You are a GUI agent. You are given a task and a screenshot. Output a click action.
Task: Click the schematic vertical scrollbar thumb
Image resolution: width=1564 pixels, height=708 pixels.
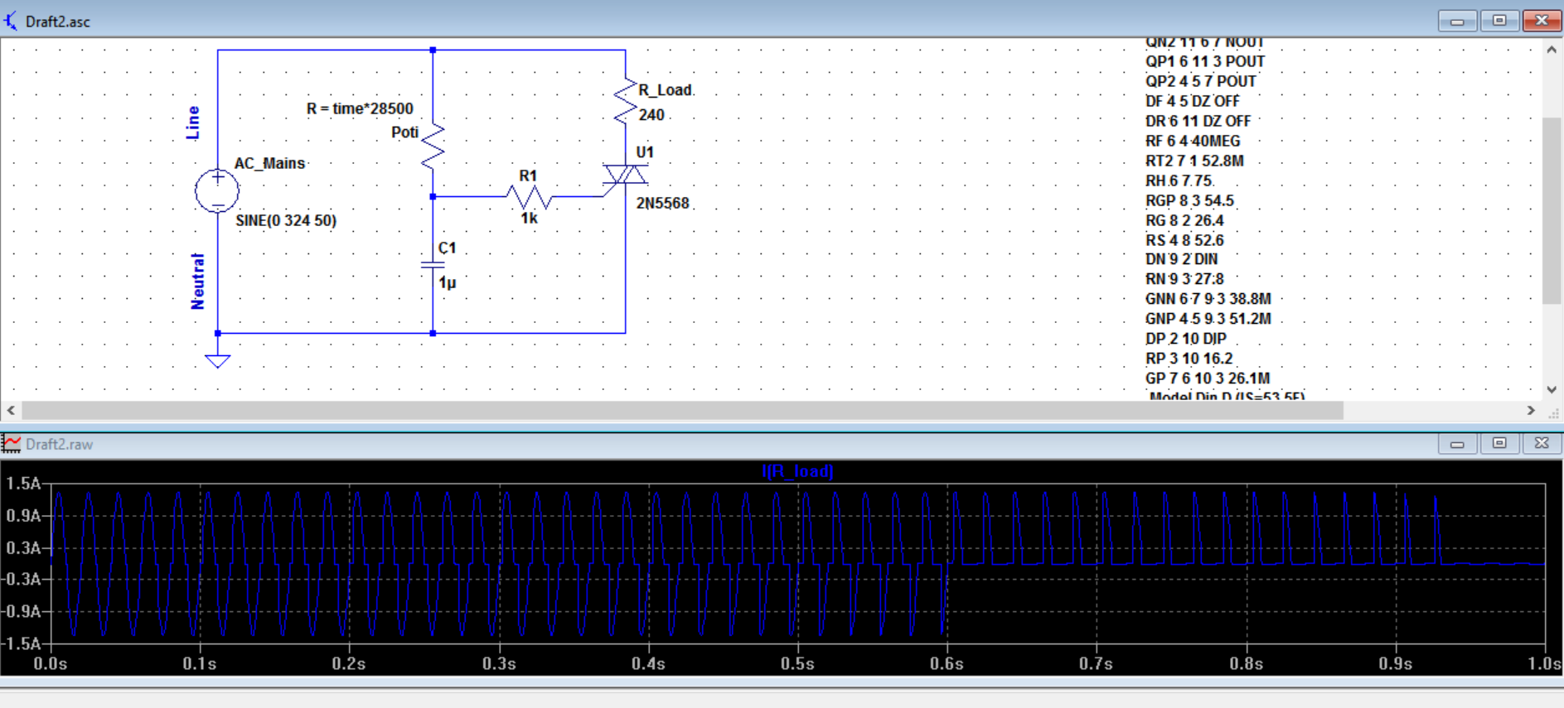(1552, 211)
